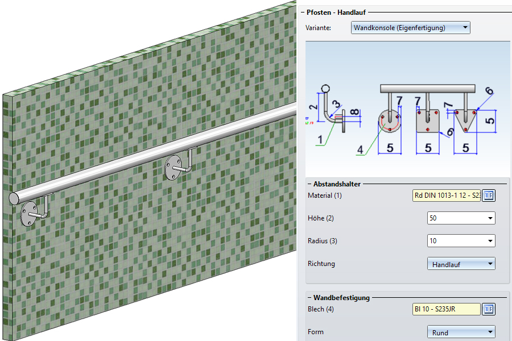Click the Material (1) text field
This screenshot has width=512, height=341.
pos(447,196)
